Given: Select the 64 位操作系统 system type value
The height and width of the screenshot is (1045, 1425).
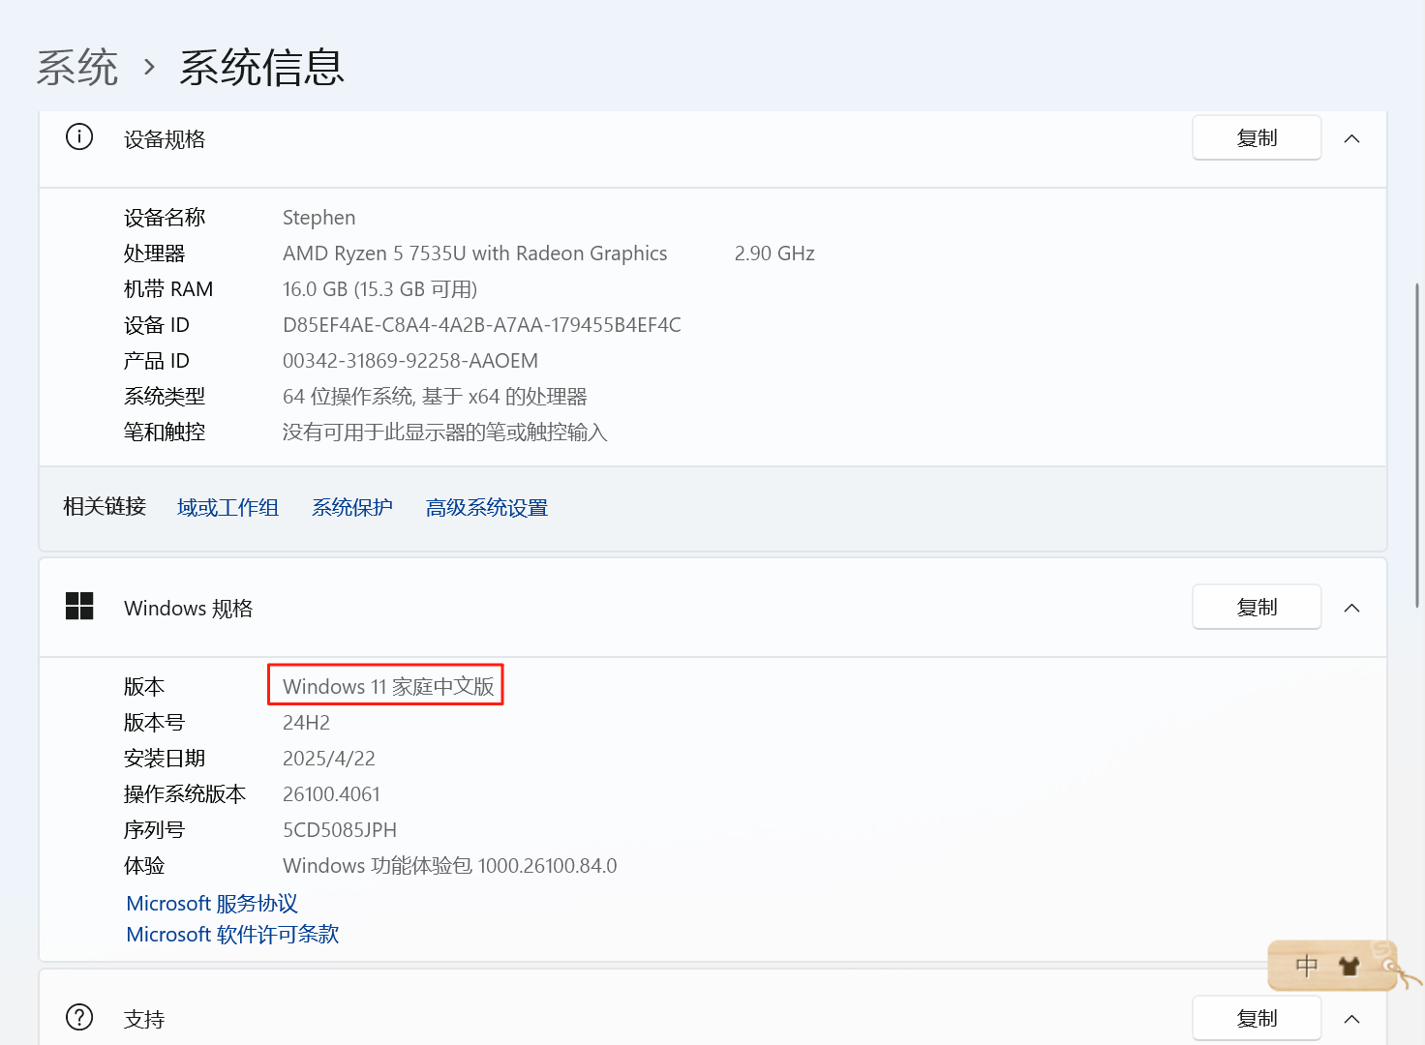Looking at the screenshot, I should point(436,397).
